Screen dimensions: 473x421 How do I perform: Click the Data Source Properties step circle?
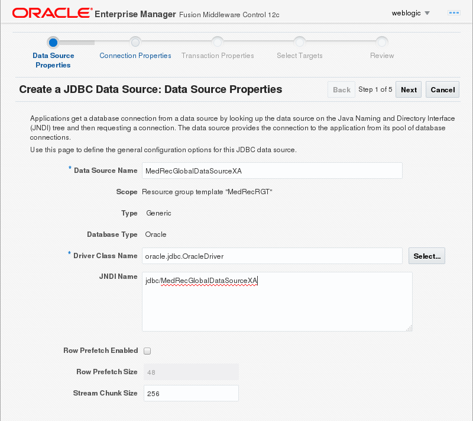[x=53, y=43]
